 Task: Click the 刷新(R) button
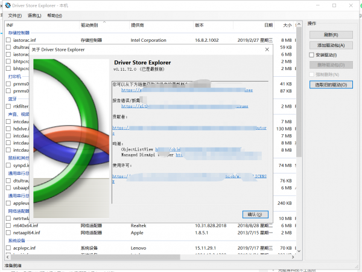click(331, 34)
